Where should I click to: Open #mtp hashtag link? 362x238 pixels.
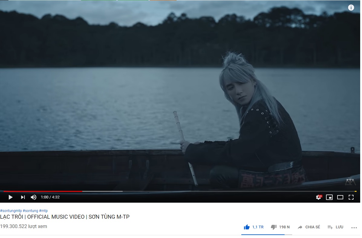click(x=44, y=211)
